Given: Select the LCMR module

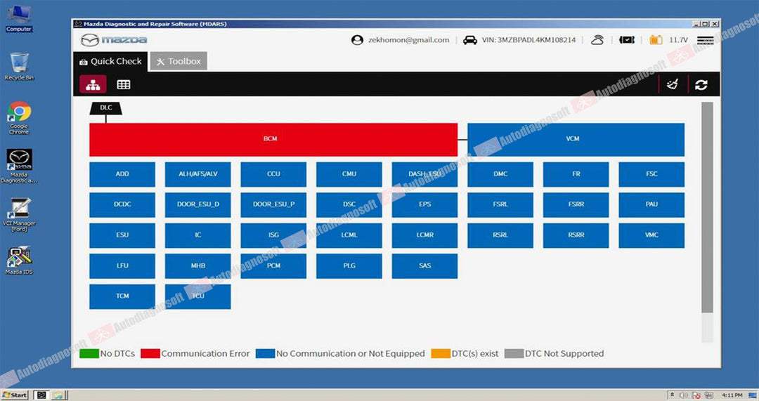Looking at the screenshot, I should [x=424, y=235].
